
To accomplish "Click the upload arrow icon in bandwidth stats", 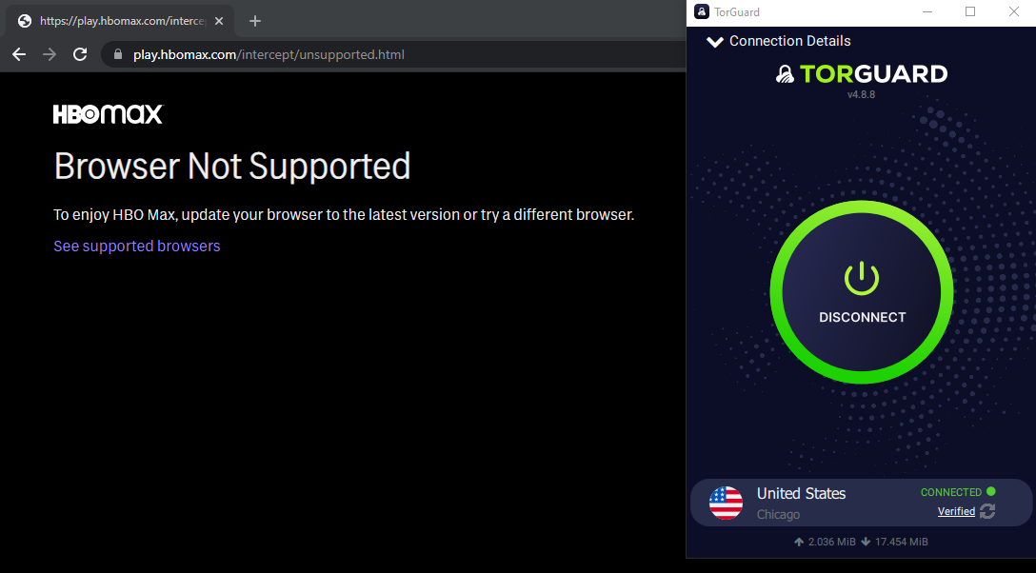I will 798,541.
